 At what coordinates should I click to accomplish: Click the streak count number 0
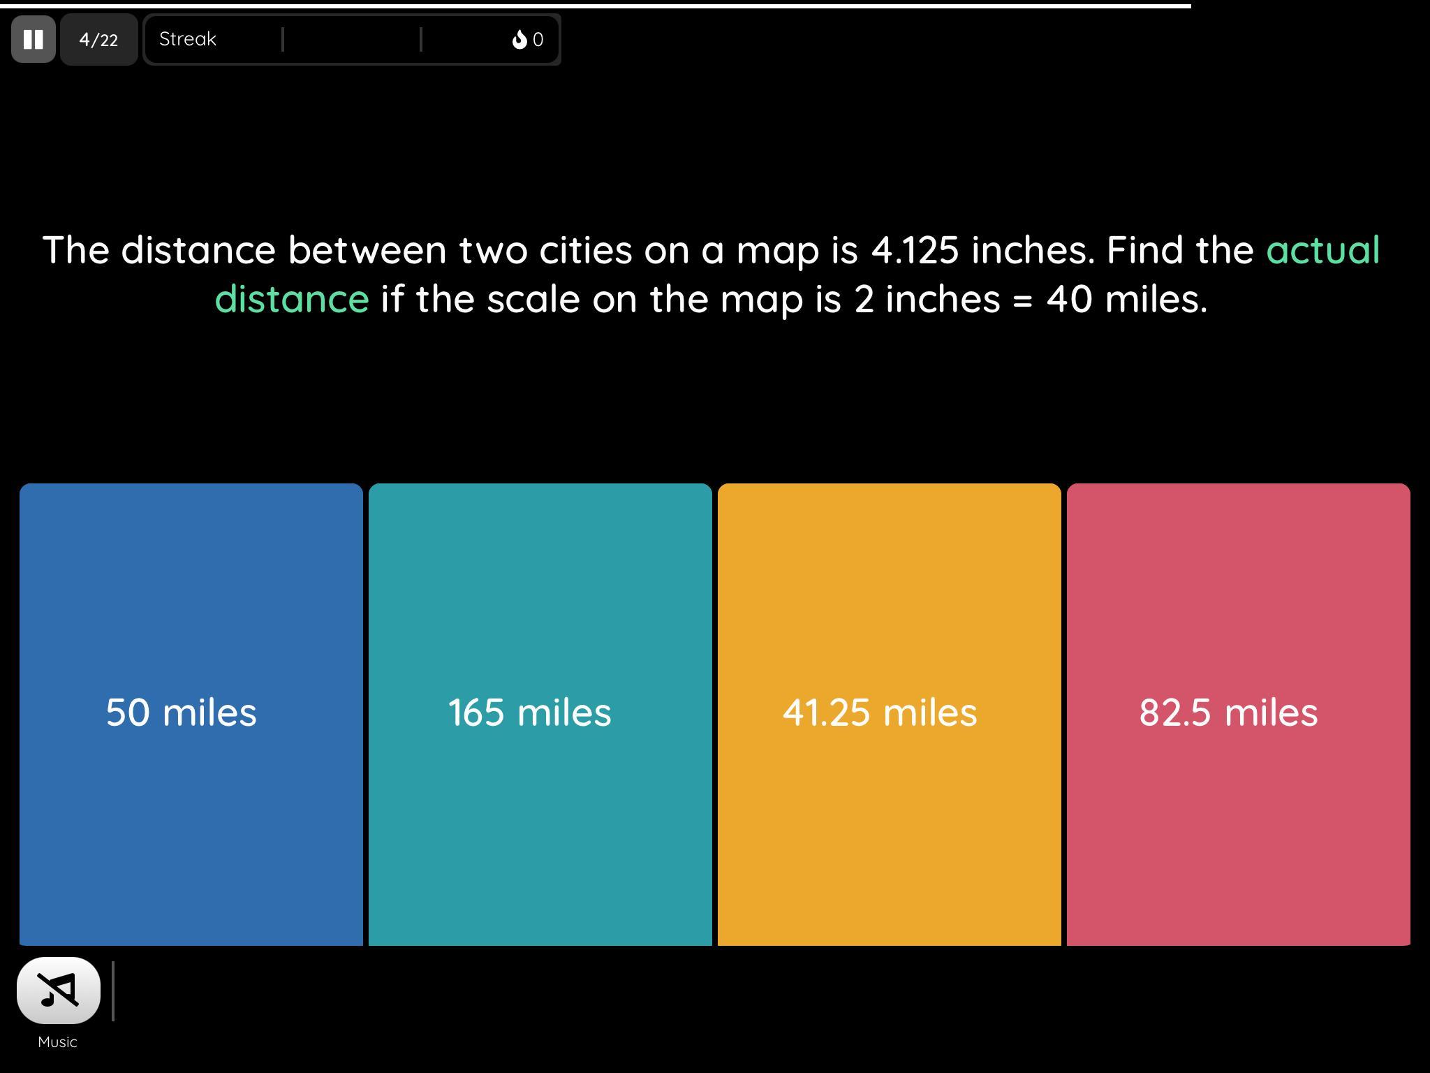tap(538, 40)
